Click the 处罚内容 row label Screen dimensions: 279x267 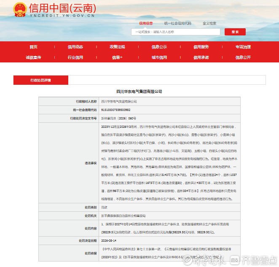point(91,228)
